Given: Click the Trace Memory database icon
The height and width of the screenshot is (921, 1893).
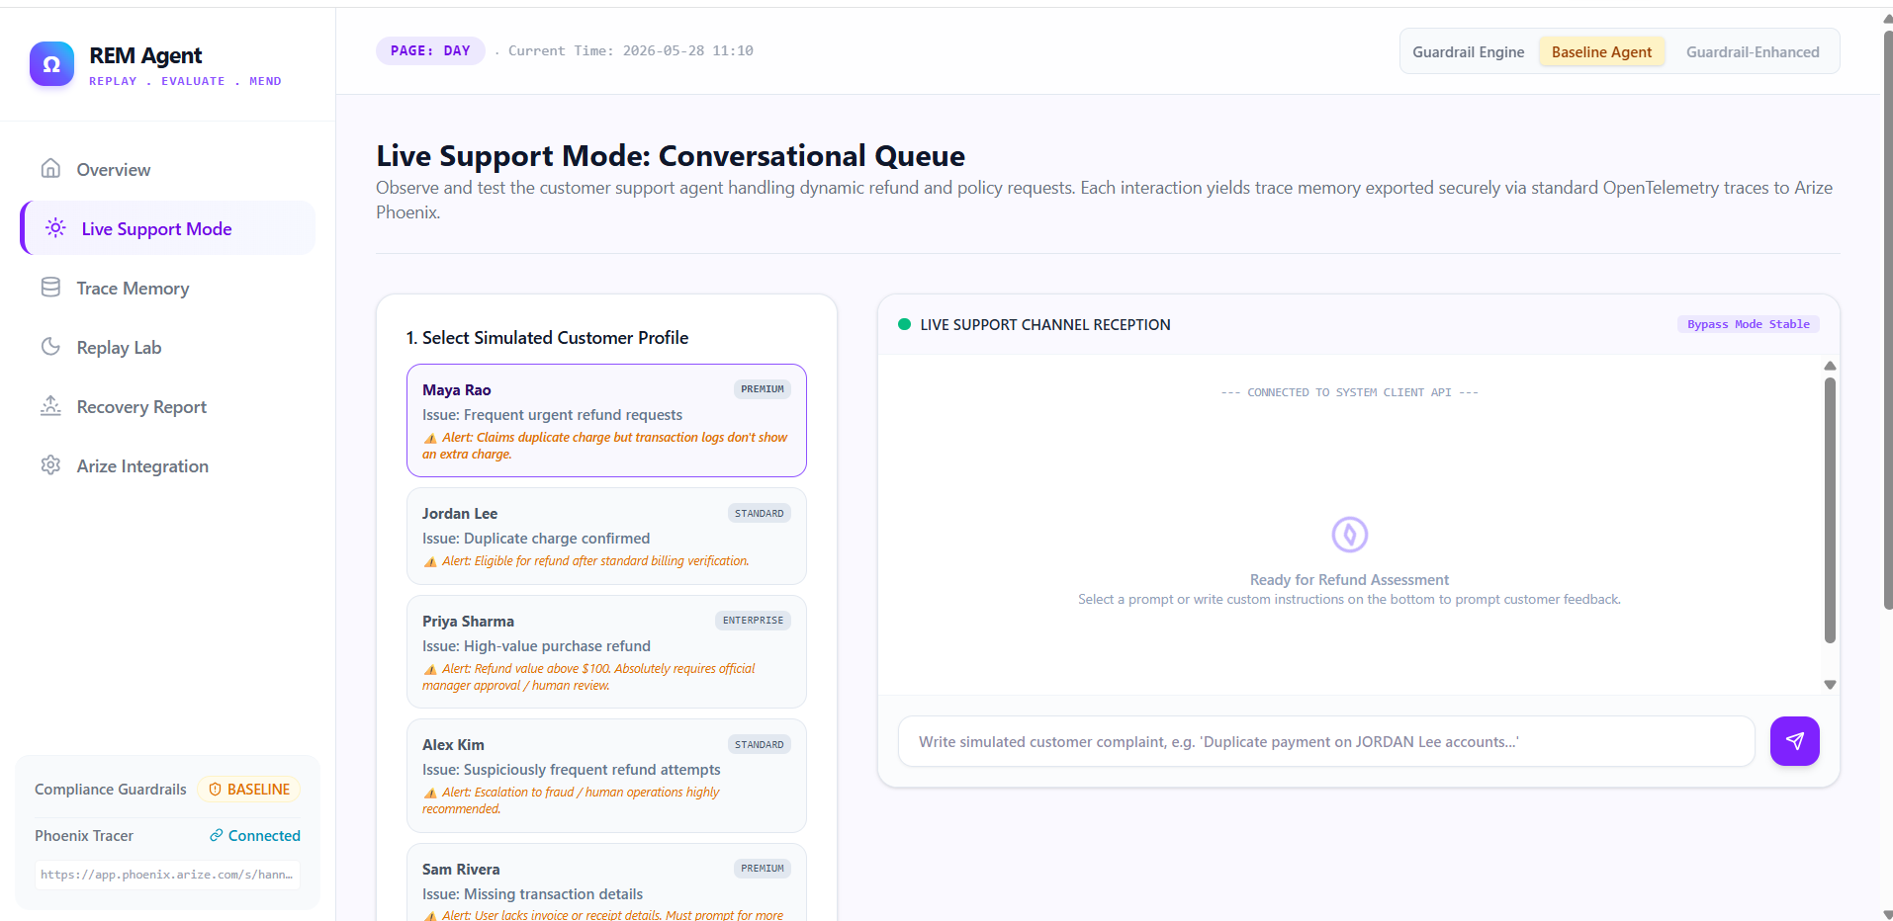Looking at the screenshot, I should coord(50,288).
